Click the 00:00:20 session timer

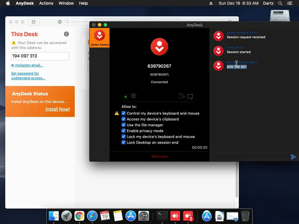click(x=199, y=148)
